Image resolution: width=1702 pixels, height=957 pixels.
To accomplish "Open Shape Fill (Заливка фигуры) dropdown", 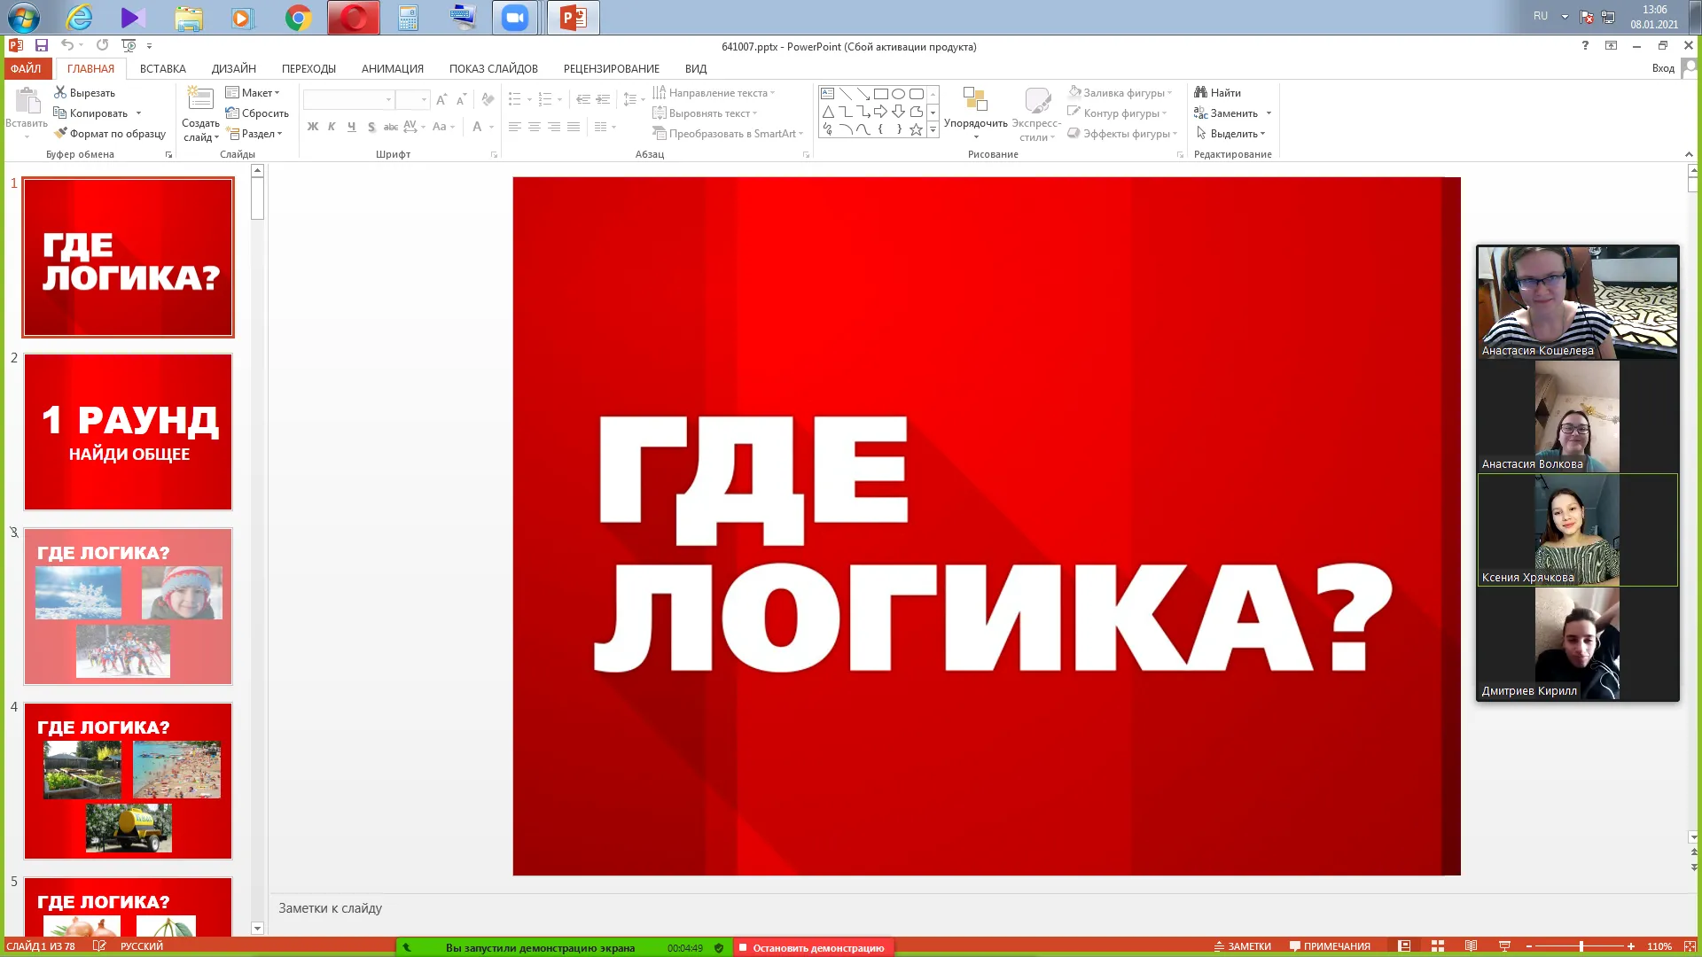I will click(1120, 92).
